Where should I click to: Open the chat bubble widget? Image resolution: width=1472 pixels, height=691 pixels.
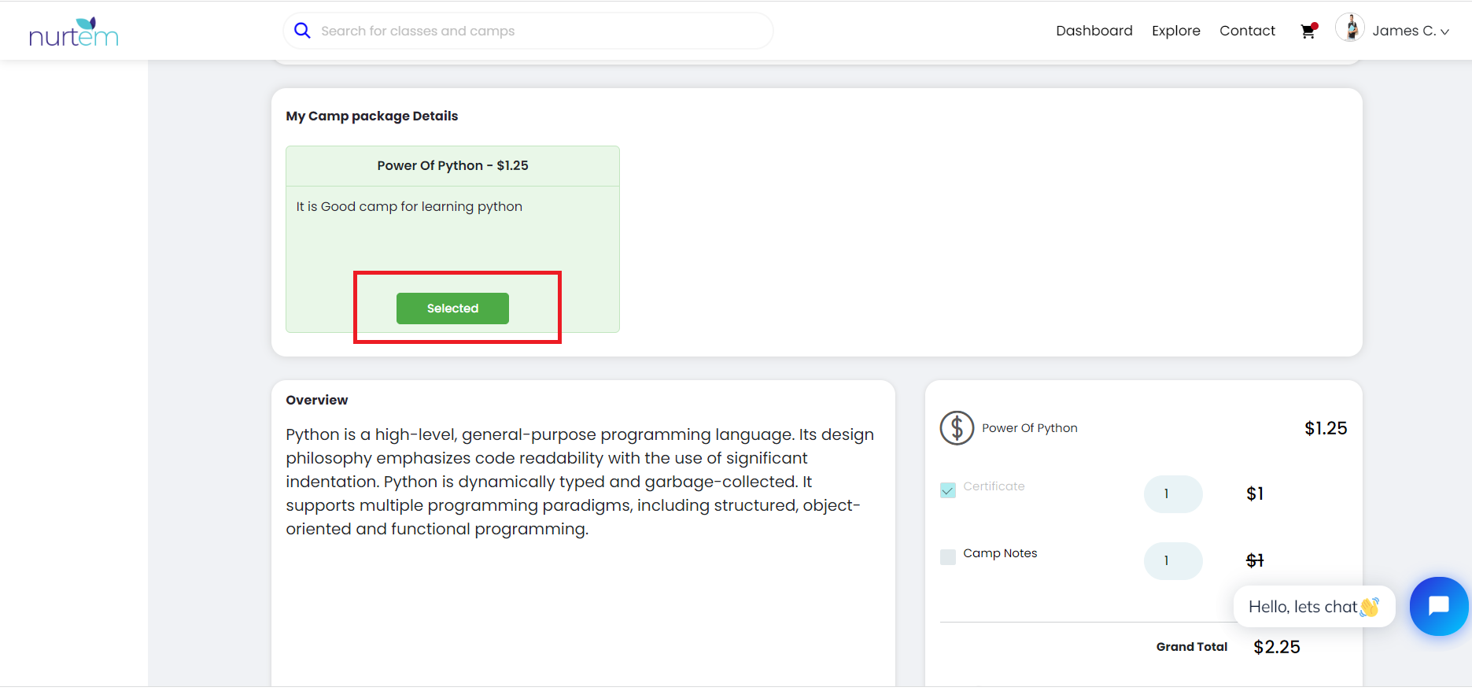coord(1438,606)
